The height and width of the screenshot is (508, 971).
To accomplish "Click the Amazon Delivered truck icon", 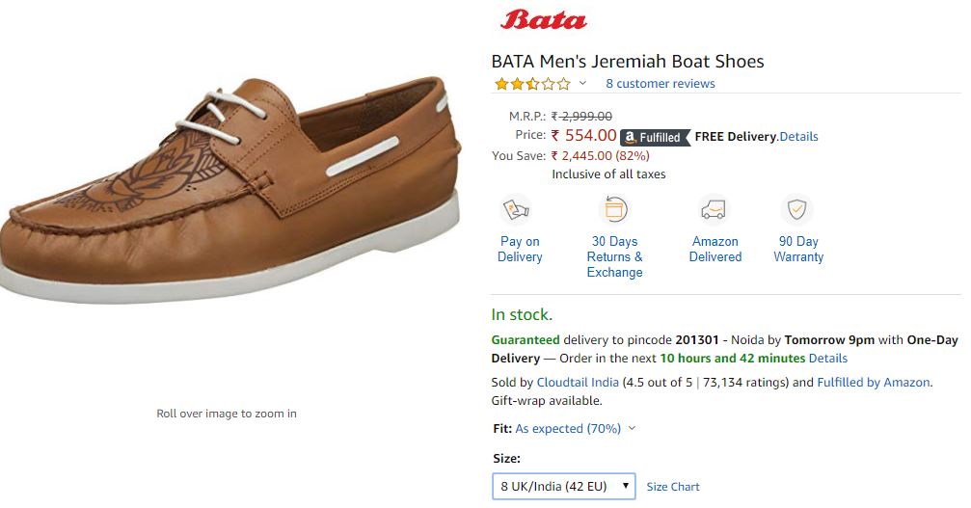I will tap(714, 209).
